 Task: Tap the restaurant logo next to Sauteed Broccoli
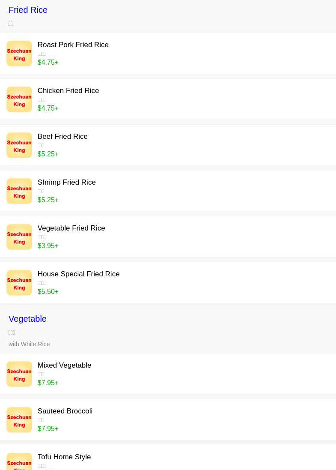point(19,420)
